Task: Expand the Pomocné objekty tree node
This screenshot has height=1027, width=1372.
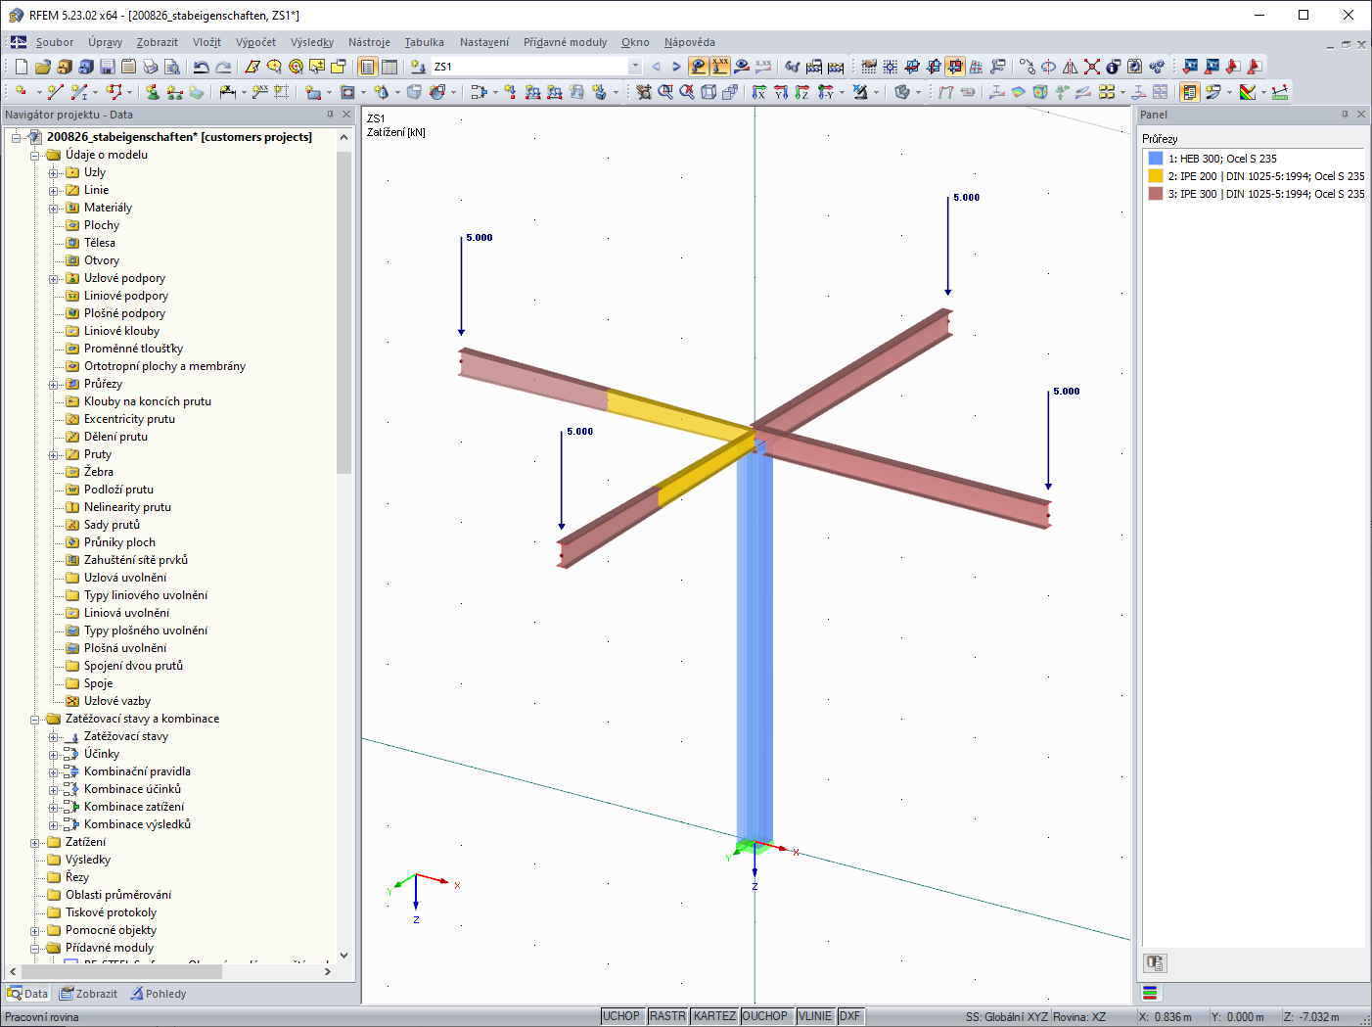Action: click(x=35, y=931)
